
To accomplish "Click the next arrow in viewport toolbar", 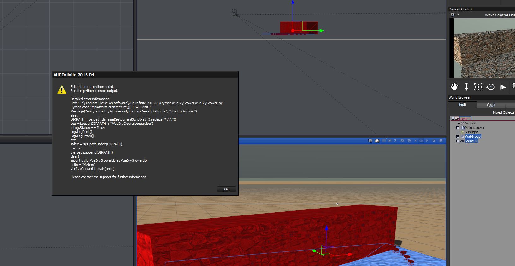I will click(427, 141).
